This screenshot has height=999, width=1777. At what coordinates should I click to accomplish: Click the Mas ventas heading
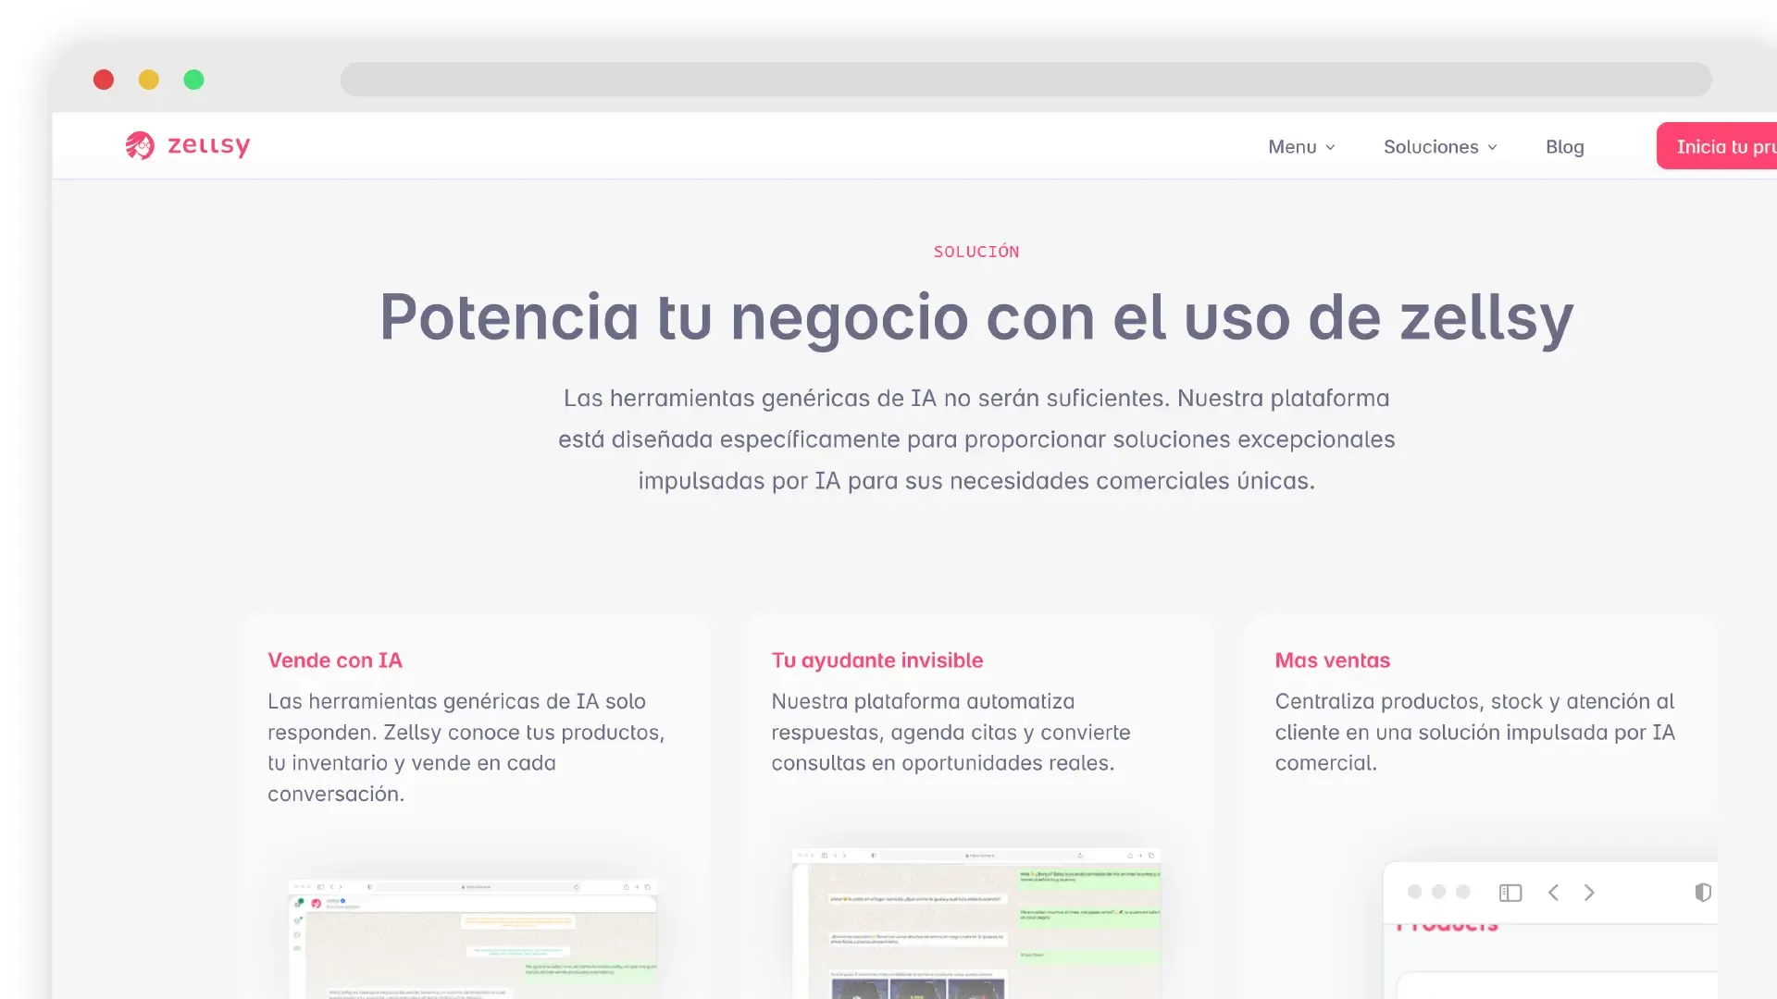coord(1332,660)
